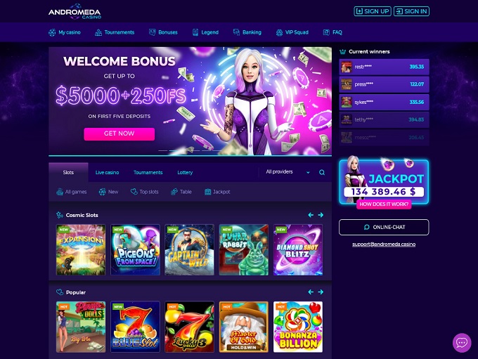Expand the All providers dropdown

click(x=288, y=172)
